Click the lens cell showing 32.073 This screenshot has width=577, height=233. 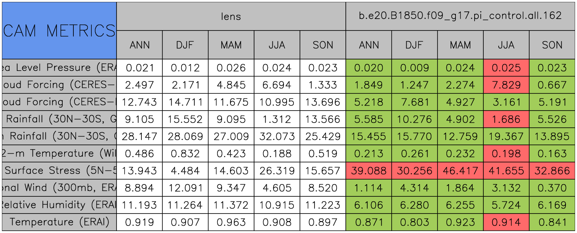point(277,136)
